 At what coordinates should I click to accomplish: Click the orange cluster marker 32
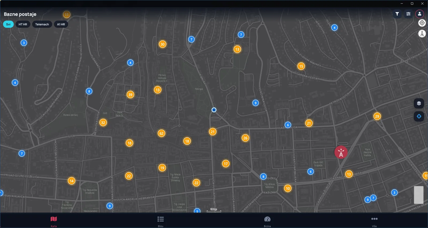(x=103, y=123)
